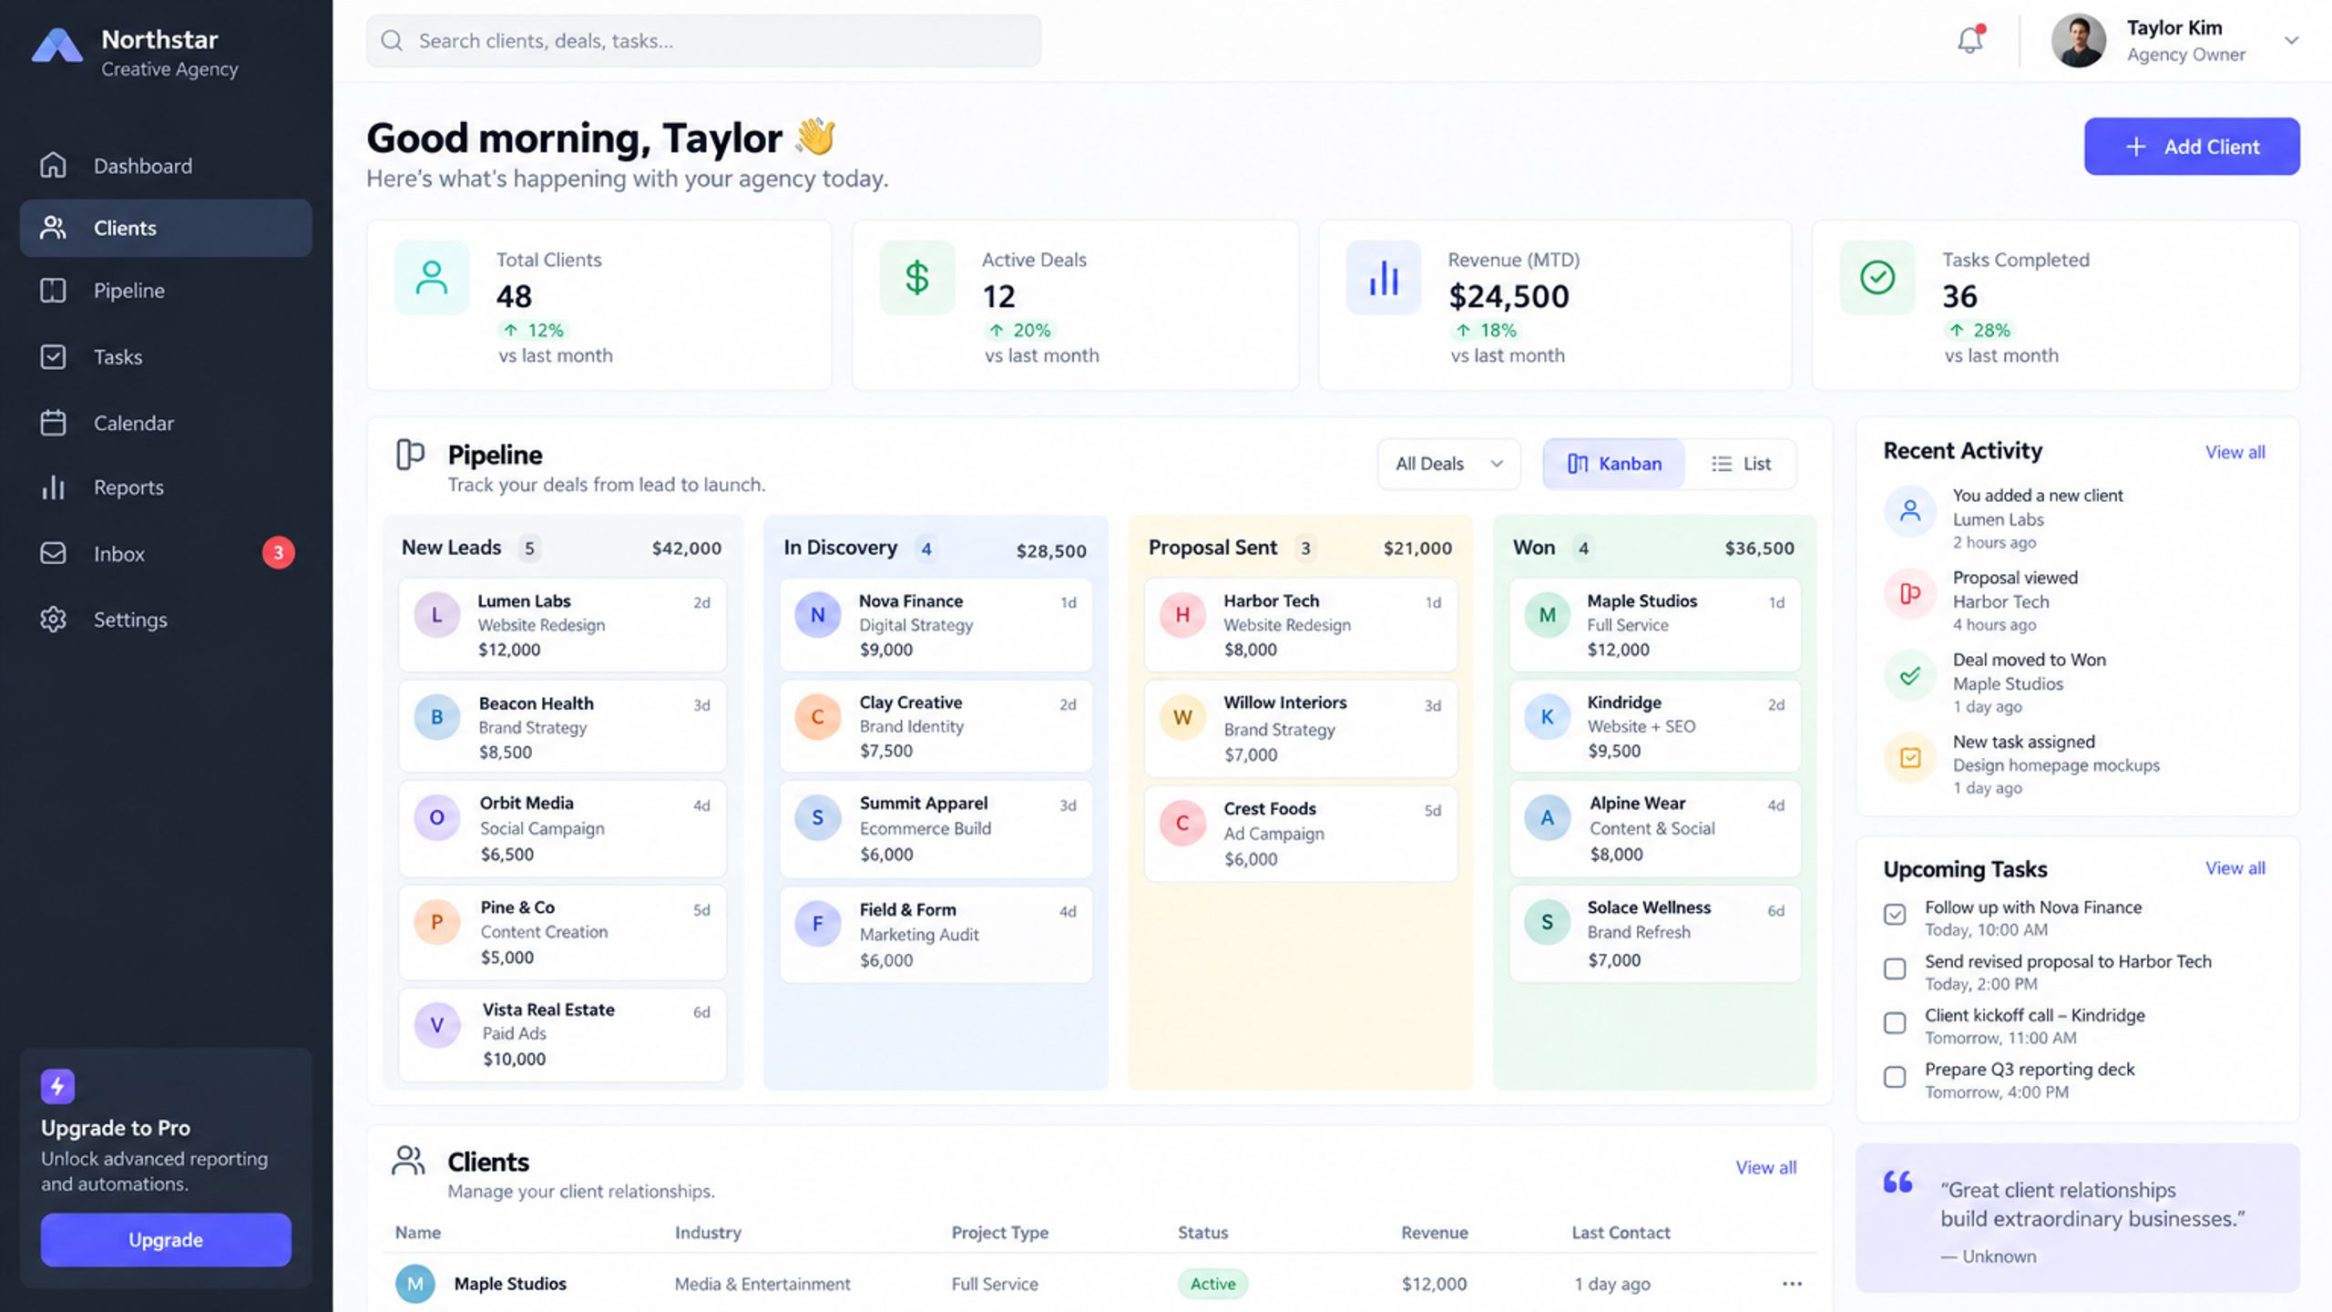Click the Upgrade lightning bolt icon

pos(57,1086)
